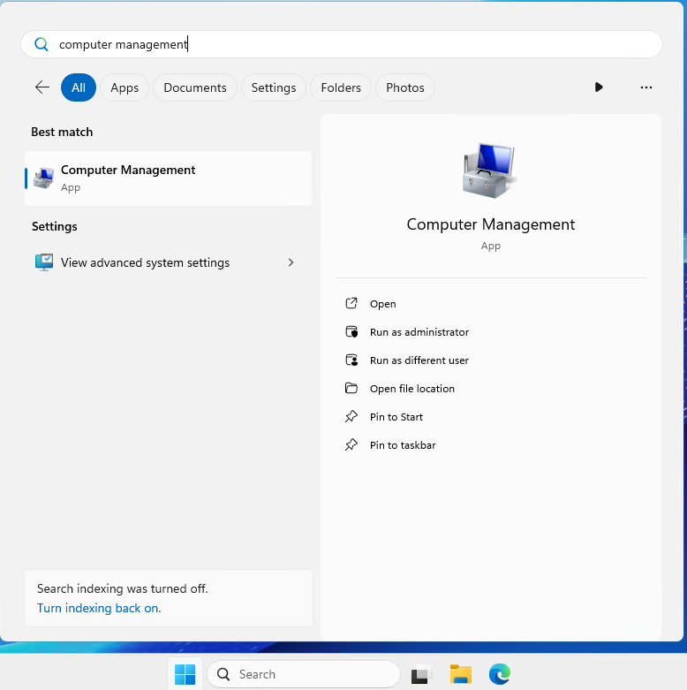This screenshot has width=687, height=690.
Task: Launch Microsoft Edge from the taskbar
Action: pyautogui.click(x=500, y=674)
